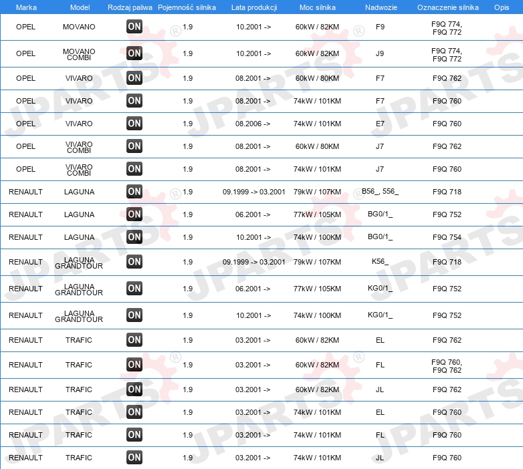Screen dimensions: 523x469
Task: Click the ON icon in the Vivaro Combi 60kW J7 row
Action: tap(134, 146)
